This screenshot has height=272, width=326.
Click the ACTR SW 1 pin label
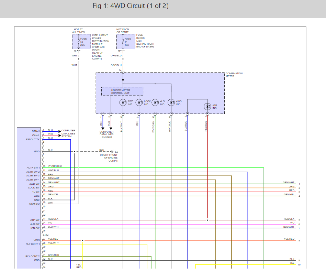[33, 168]
